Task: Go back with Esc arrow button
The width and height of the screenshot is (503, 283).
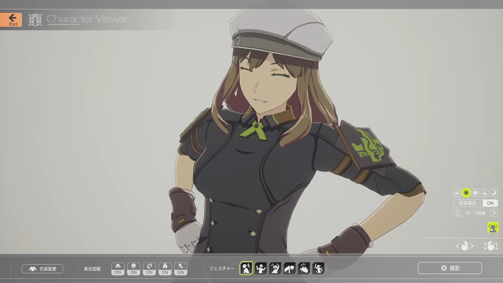Action: (x=11, y=20)
